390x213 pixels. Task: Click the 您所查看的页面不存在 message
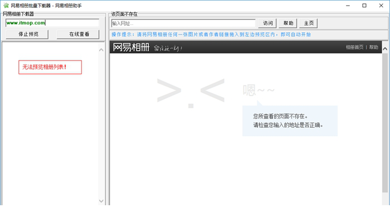280,116
